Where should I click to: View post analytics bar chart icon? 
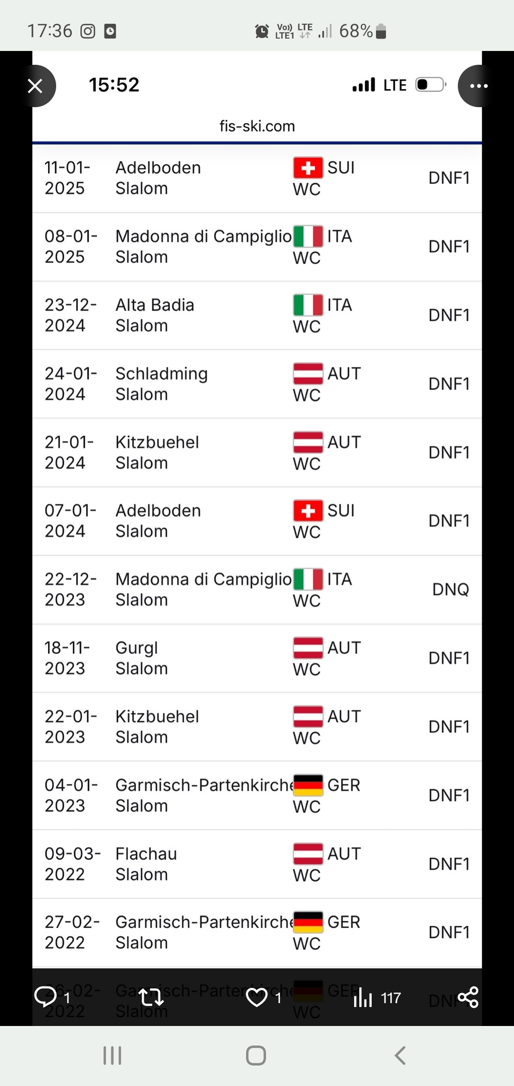click(363, 997)
